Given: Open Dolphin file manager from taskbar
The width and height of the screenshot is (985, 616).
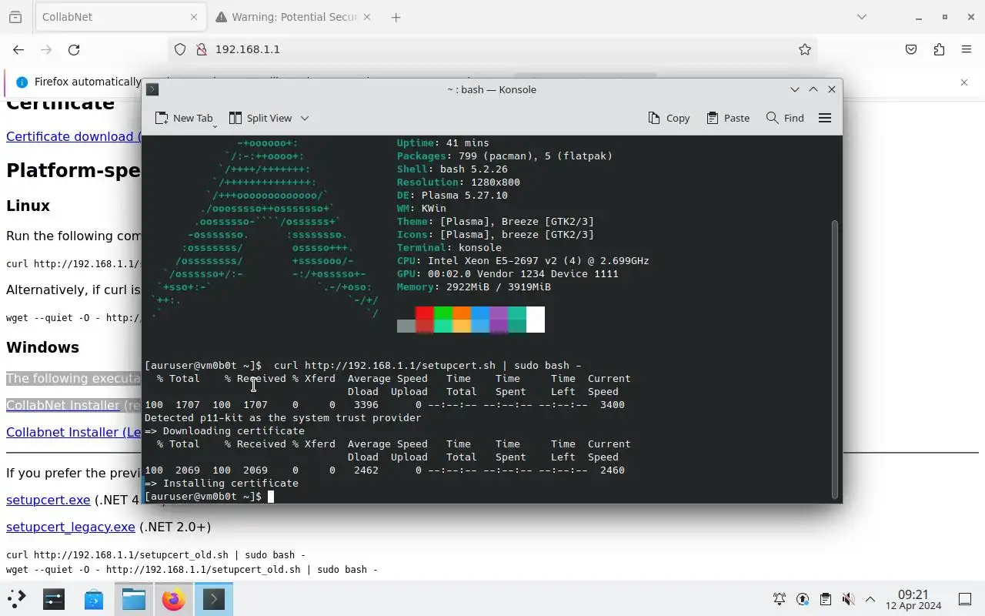Looking at the screenshot, I should pos(134,598).
